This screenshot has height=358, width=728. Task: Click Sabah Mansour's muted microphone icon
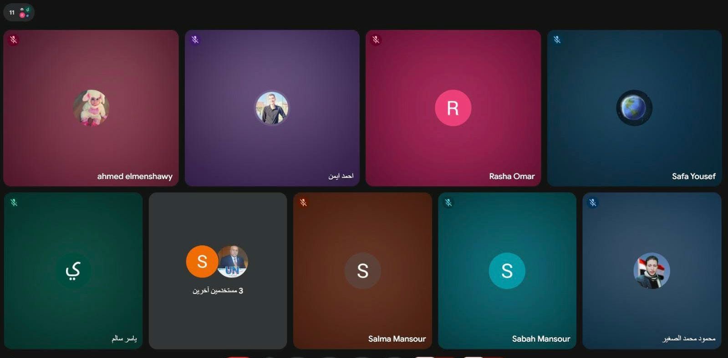click(448, 203)
